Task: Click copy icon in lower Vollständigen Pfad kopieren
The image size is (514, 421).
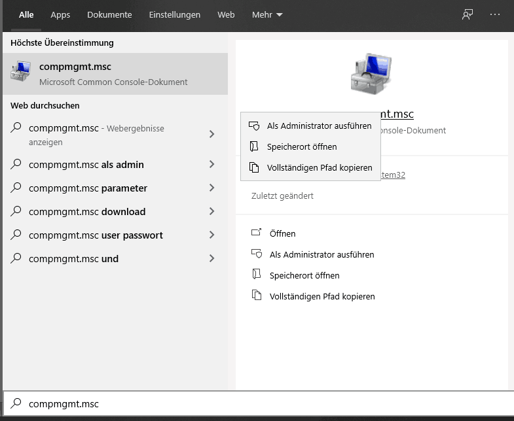Action: click(257, 295)
